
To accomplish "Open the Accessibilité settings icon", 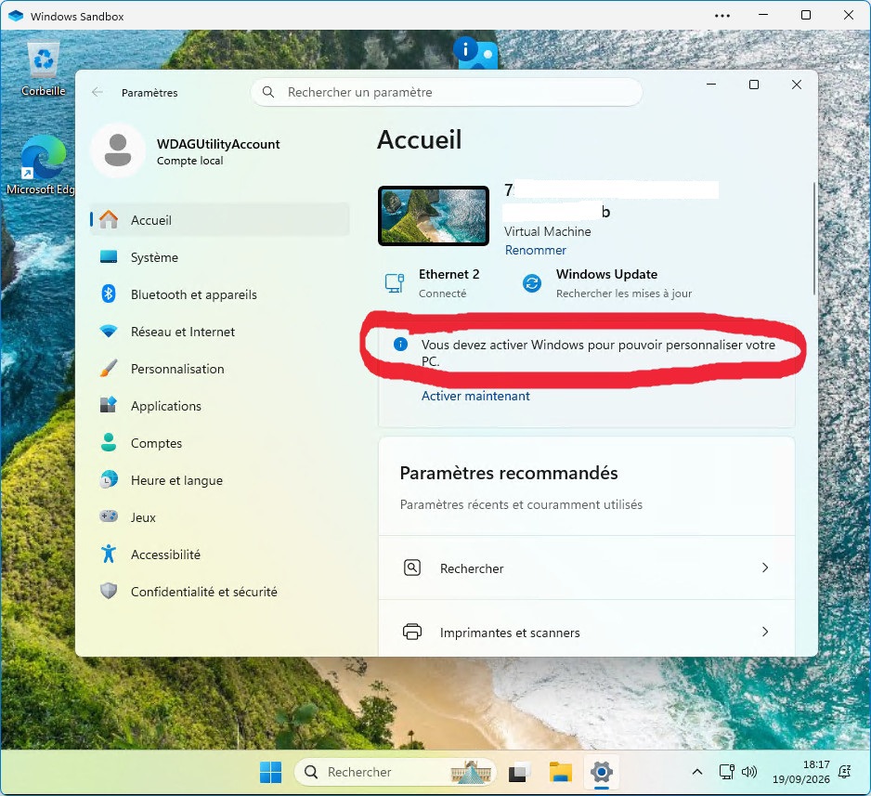I will click(109, 554).
